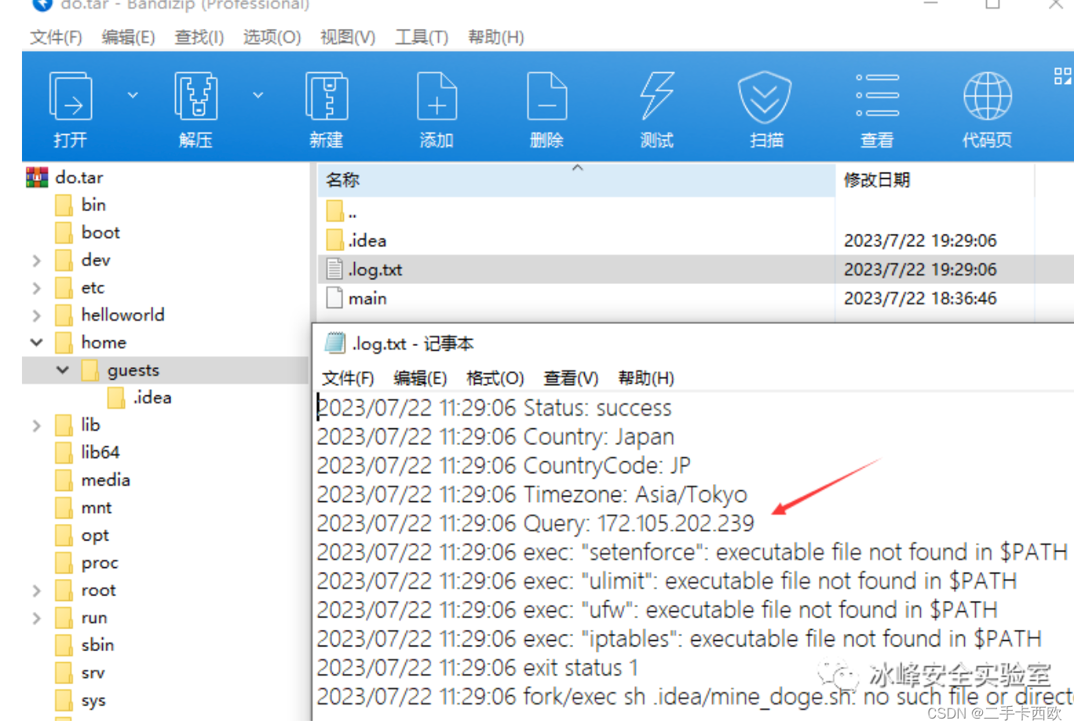This screenshot has height=728, width=1074.
Task: Expand the lib folder
Action: point(36,425)
